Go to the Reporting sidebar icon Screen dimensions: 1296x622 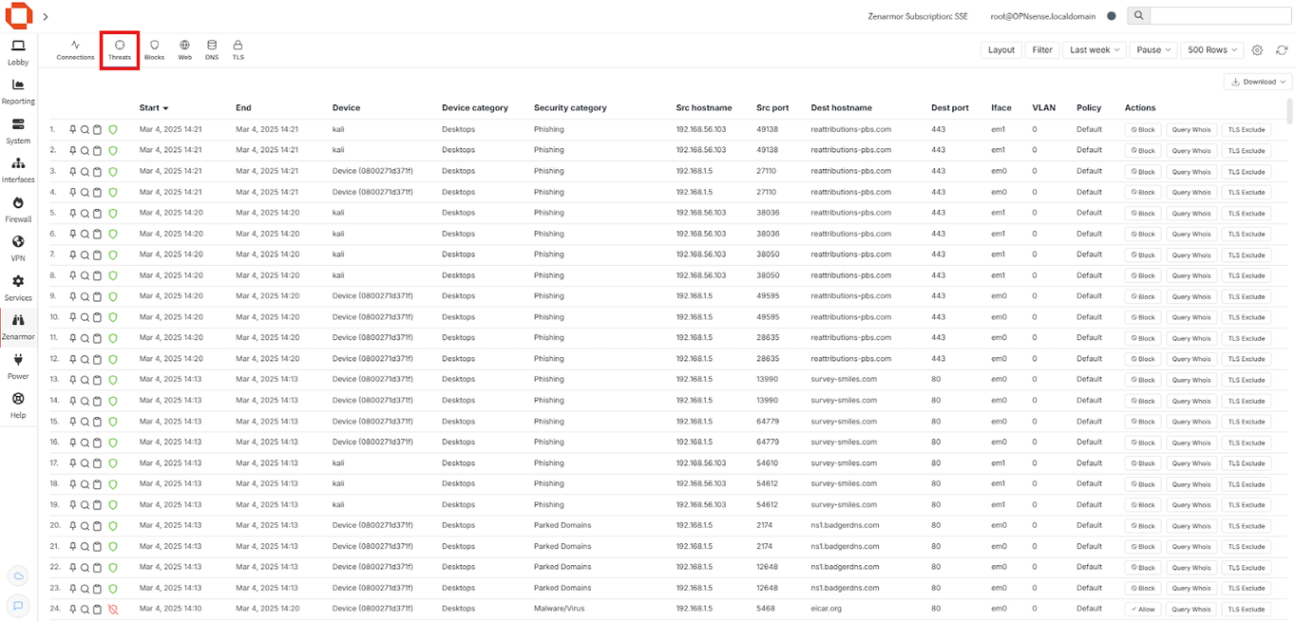coord(18,91)
